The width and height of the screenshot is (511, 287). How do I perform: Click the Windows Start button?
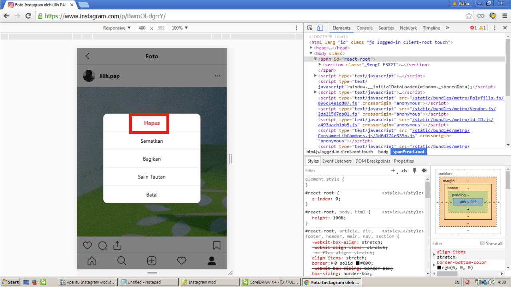[x=10, y=282]
